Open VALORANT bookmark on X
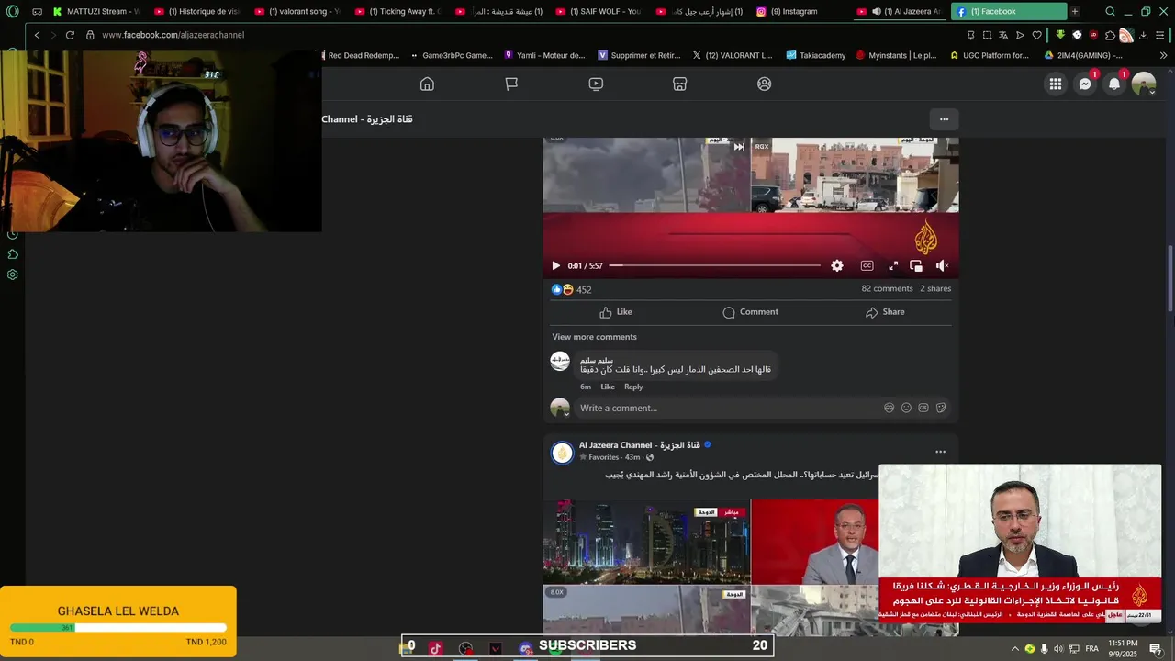 [x=733, y=55]
